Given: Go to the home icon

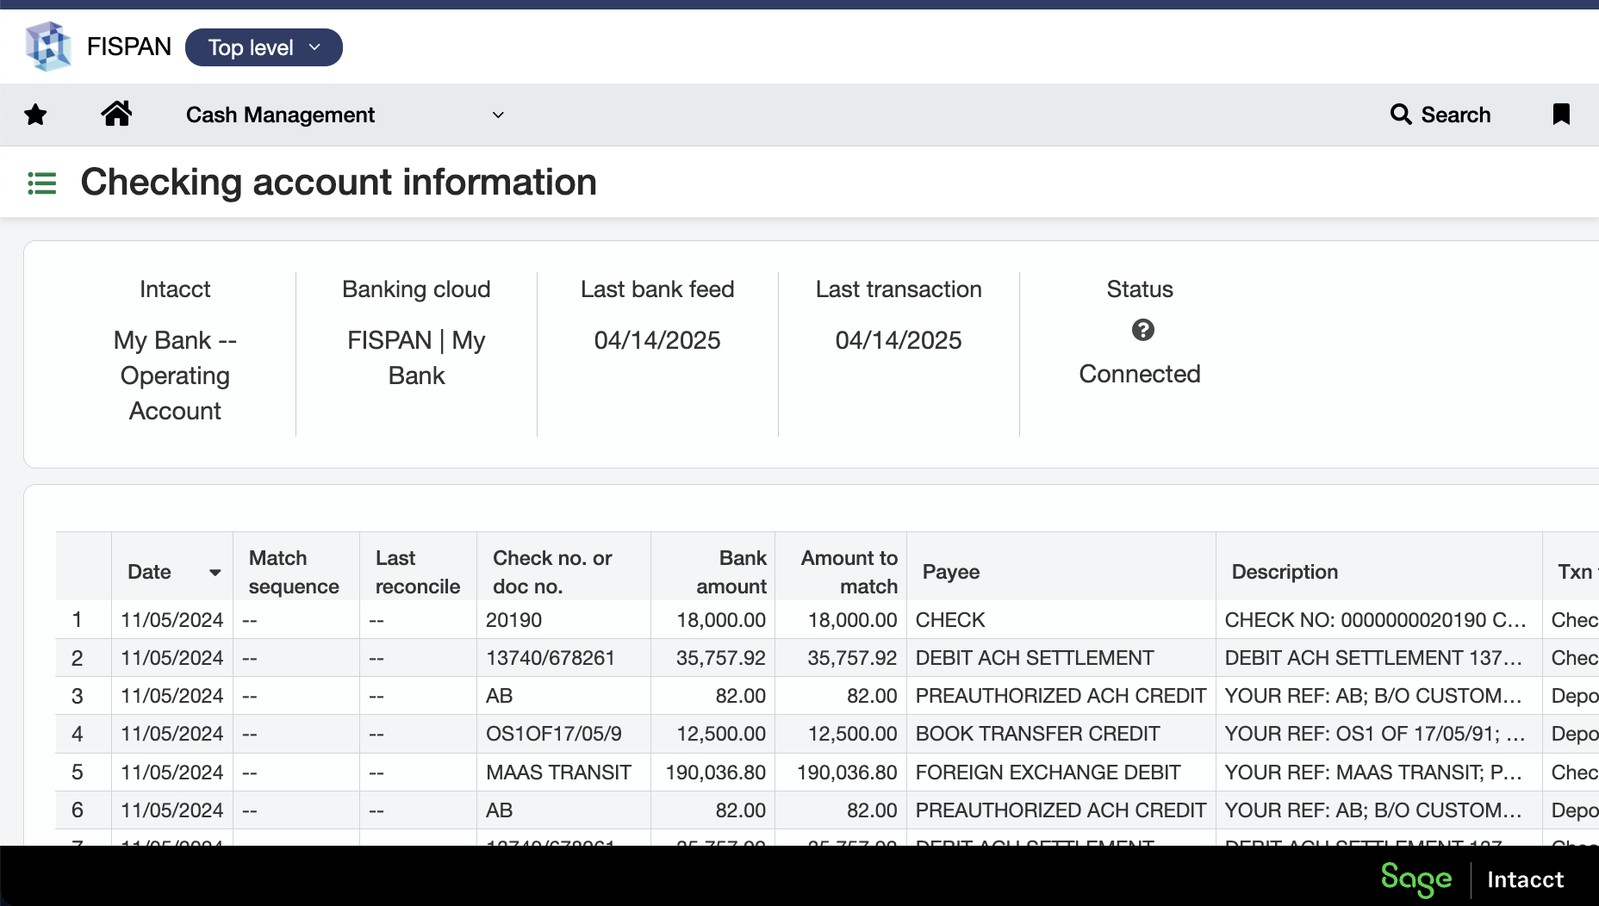Looking at the screenshot, I should 116,114.
